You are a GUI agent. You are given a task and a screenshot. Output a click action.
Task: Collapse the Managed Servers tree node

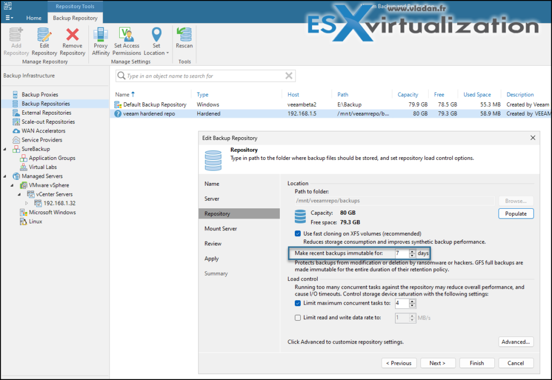[x=4, y=176]
